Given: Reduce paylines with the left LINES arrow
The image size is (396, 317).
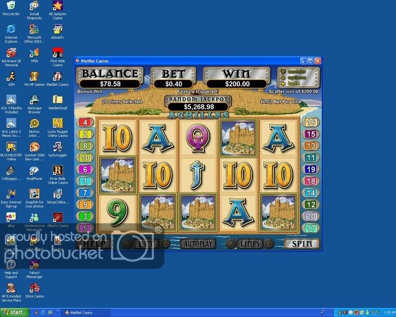Looking at the screenshot, I should pyautogui.click(x=231, y=244).
